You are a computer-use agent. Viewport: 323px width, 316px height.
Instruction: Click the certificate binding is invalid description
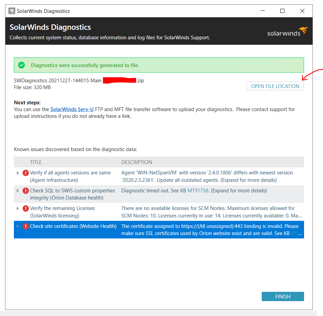(x=211, y=230)
